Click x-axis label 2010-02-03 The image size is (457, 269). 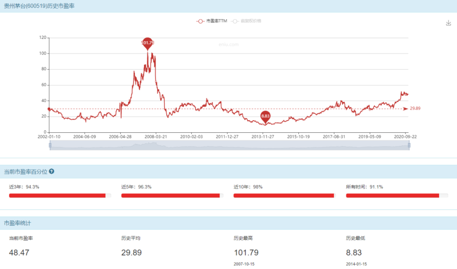pos(192,137)
